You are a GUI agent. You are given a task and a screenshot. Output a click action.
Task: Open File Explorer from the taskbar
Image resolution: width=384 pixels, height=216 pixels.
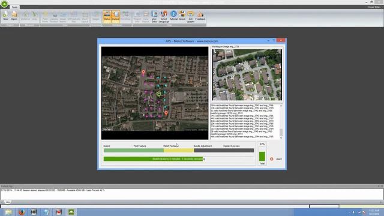(8, 212)
